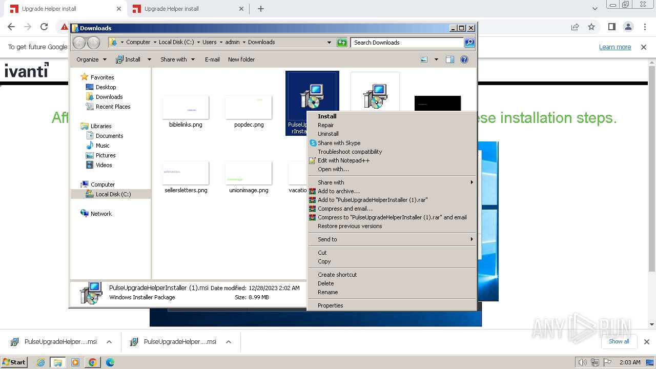
Task: Open Properties from the context menu
Action: tap(330, 305)
